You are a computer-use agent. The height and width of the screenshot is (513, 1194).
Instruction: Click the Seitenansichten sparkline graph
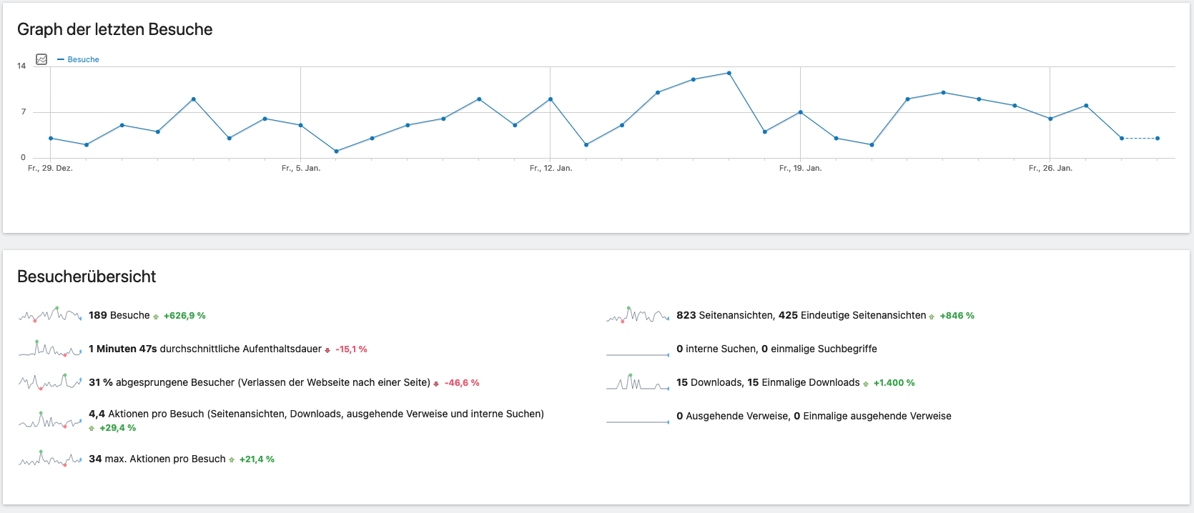click(x=638, y=315)
